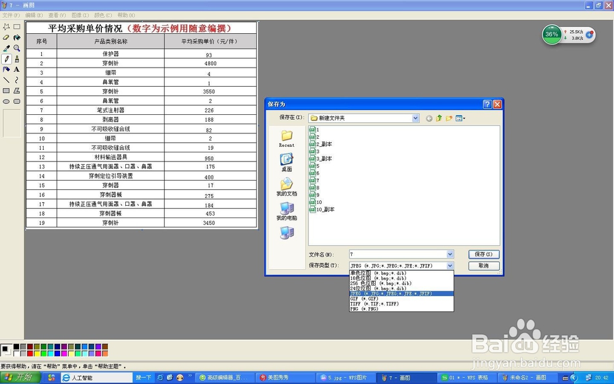Select the rounded rectangle tool

pyautogui.click(x=17, y=101)
